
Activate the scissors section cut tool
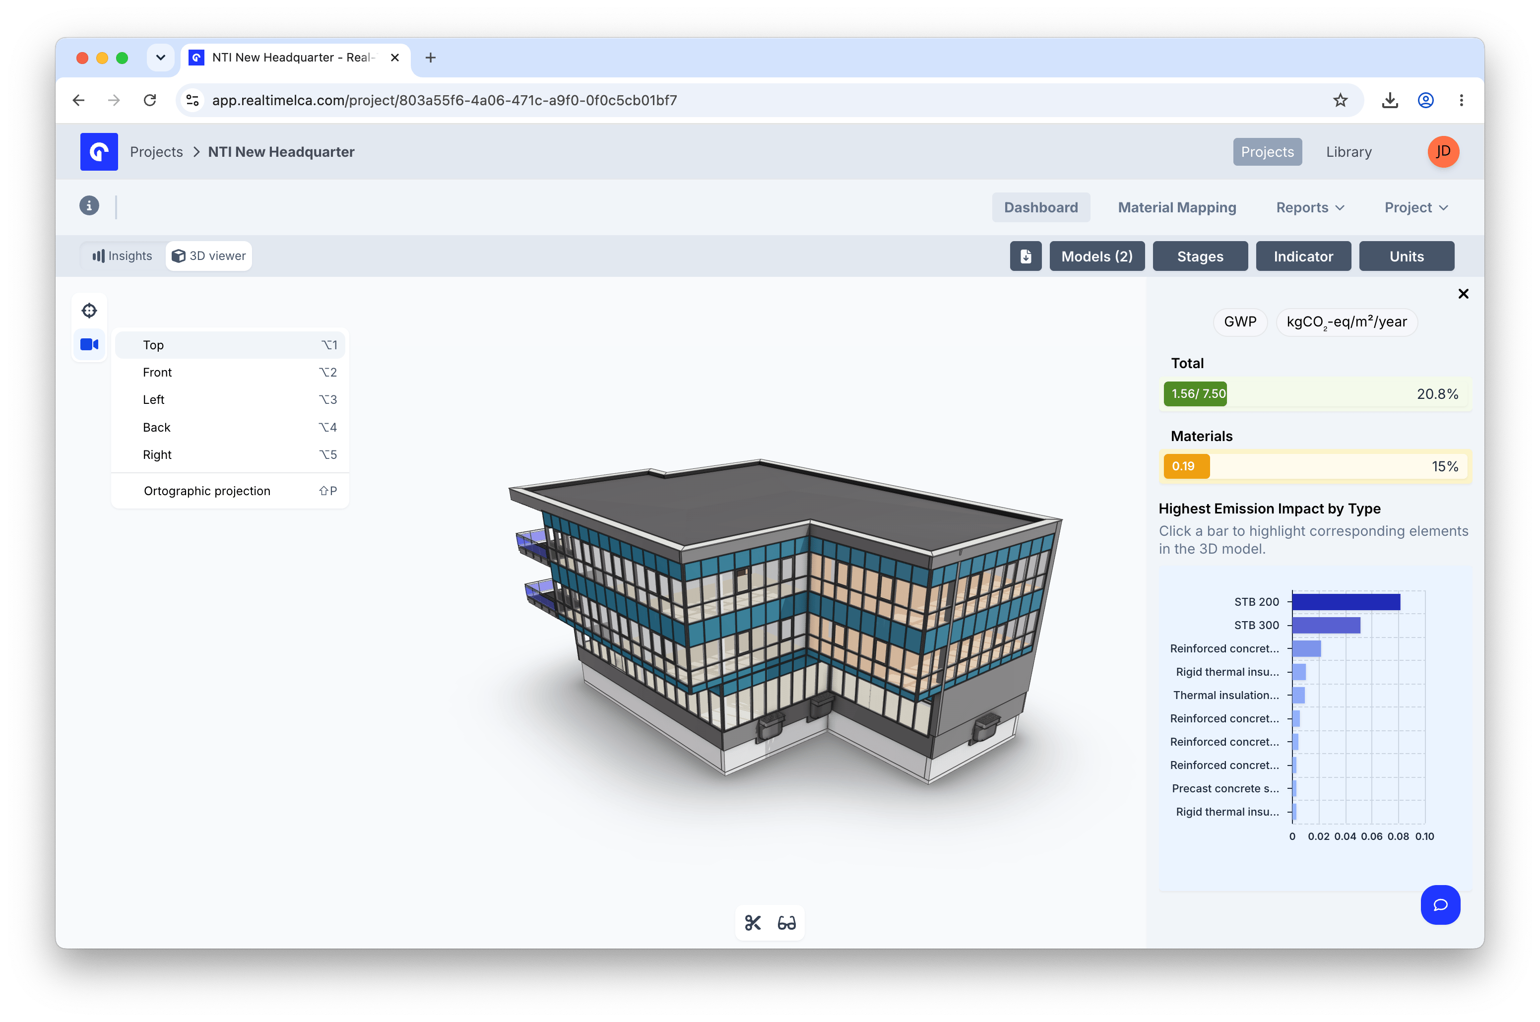click(753, 923)
